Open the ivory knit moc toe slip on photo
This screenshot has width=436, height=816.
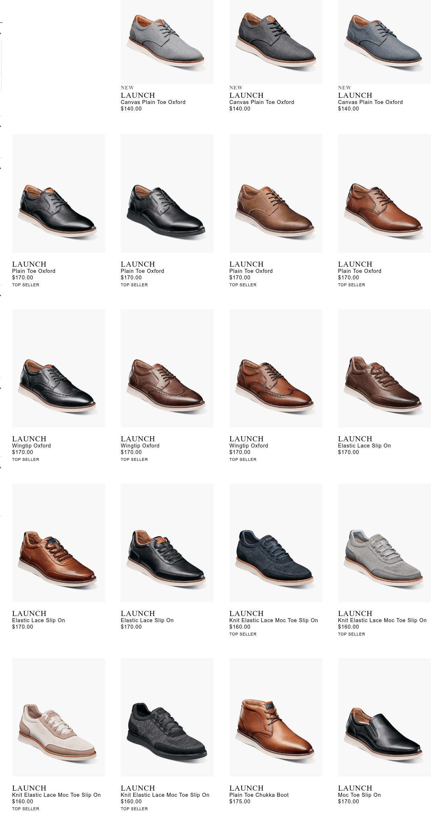pyautogui.click(x=58, y=717)
